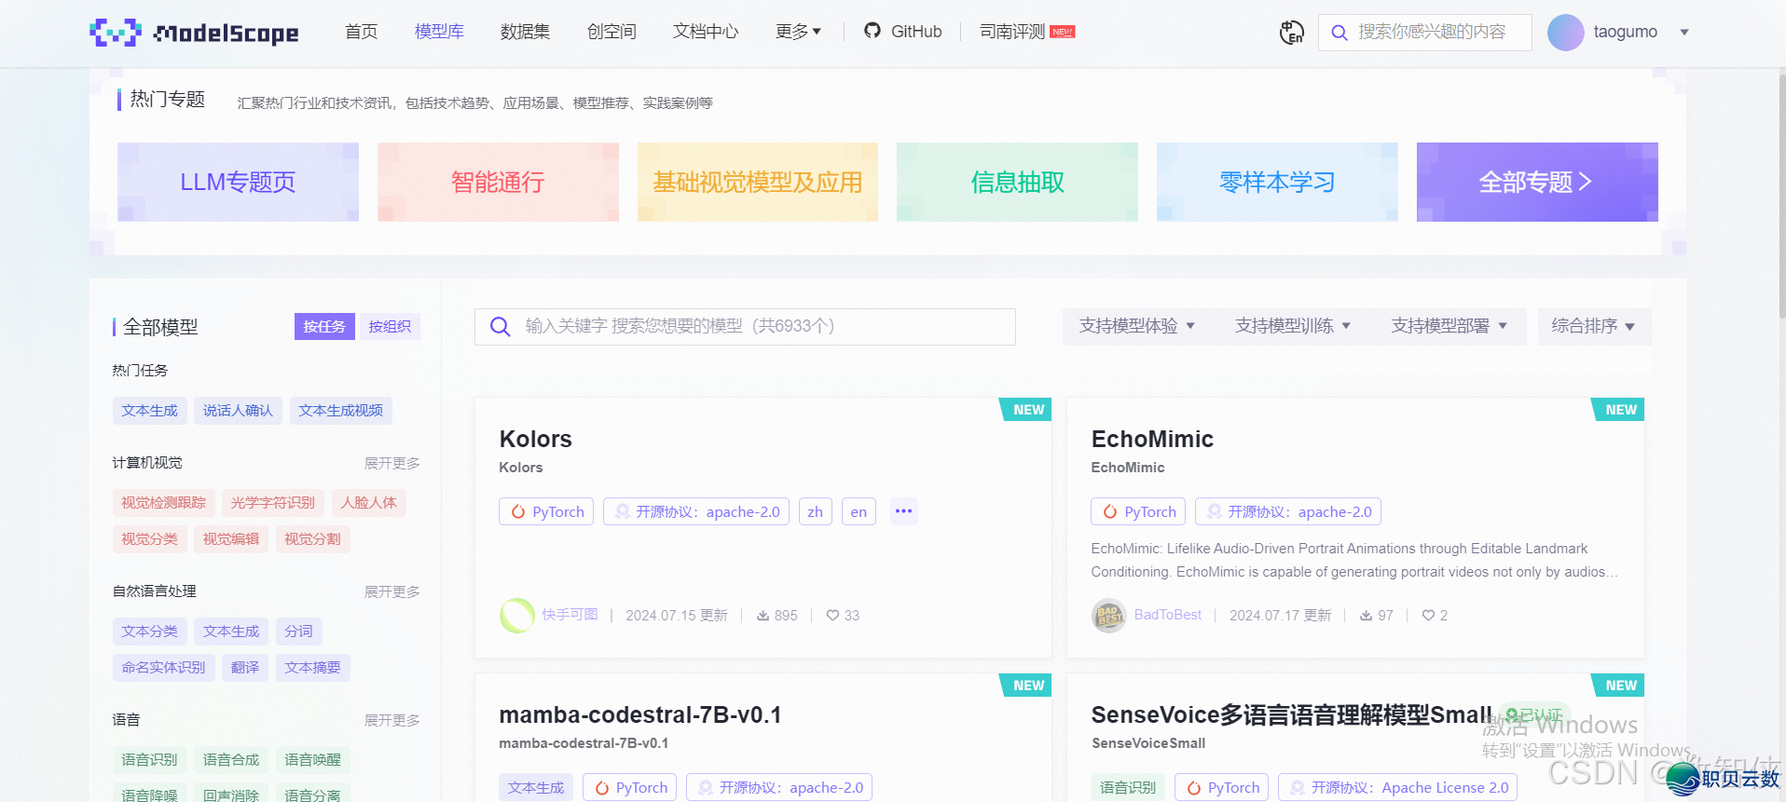This screenshot has height=802, width=1786.
Task: Open the 综合排序 sorting dropdown
Action: [1593, 326]
